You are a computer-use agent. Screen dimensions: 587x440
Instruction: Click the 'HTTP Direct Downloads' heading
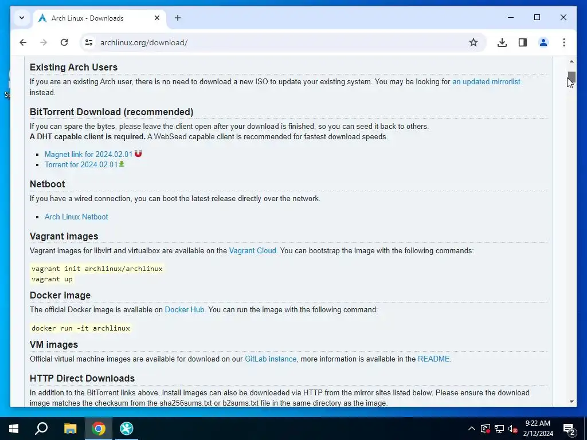[x=82, y=378]
